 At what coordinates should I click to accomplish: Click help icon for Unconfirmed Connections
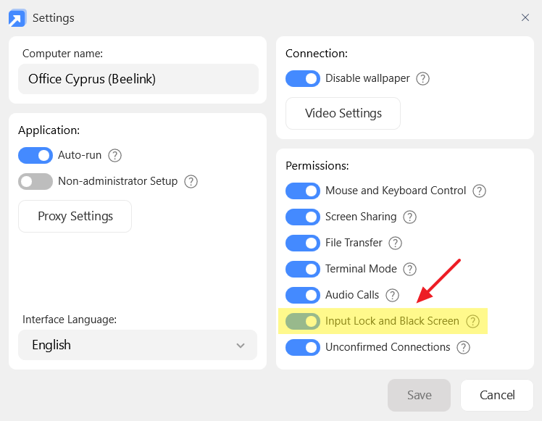(x=463, y=348)
